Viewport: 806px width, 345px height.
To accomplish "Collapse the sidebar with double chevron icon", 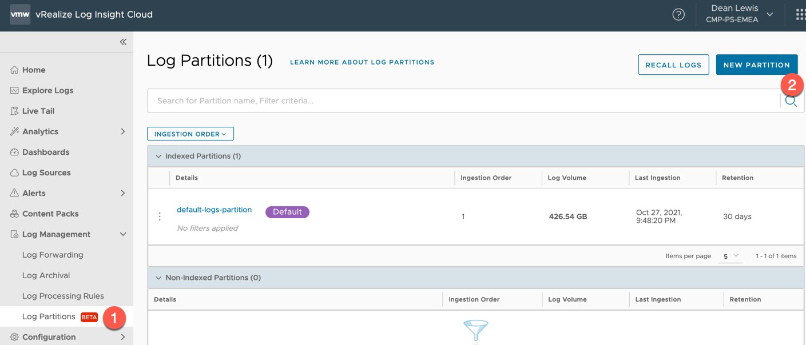I will tap(123, 42).
